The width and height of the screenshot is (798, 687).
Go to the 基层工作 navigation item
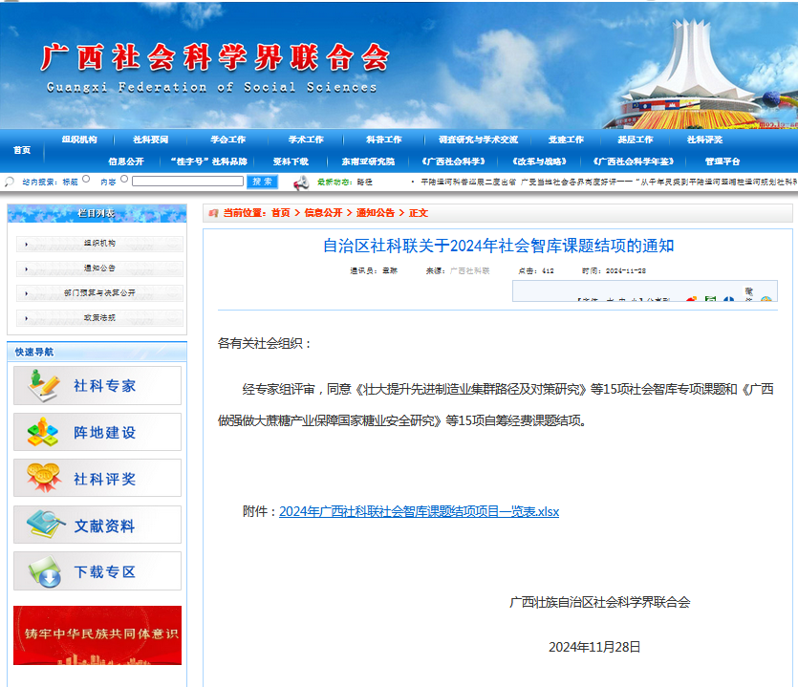pos(636,140)
